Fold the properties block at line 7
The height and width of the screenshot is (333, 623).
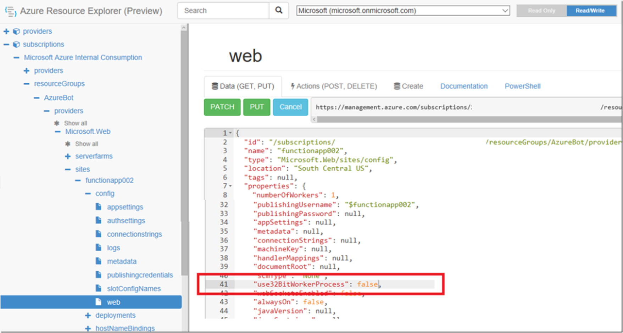point(230,186)
